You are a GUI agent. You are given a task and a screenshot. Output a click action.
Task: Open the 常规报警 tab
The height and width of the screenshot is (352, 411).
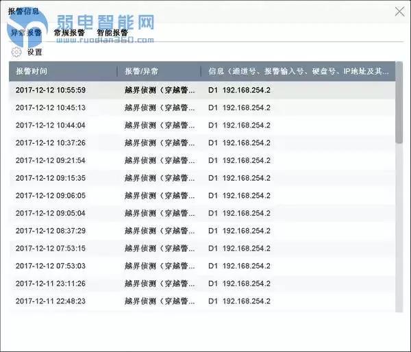pyautogui.click(x=69, y=33)
